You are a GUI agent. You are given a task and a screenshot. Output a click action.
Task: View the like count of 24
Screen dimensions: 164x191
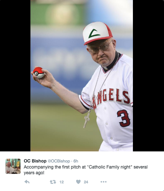86,182
